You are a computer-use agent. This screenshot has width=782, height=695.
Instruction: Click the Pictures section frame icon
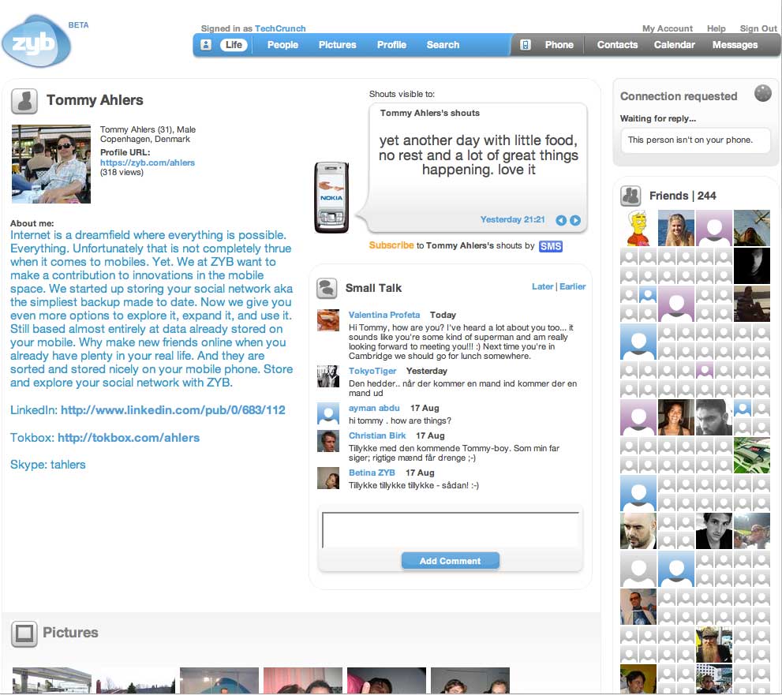[24, 633]
